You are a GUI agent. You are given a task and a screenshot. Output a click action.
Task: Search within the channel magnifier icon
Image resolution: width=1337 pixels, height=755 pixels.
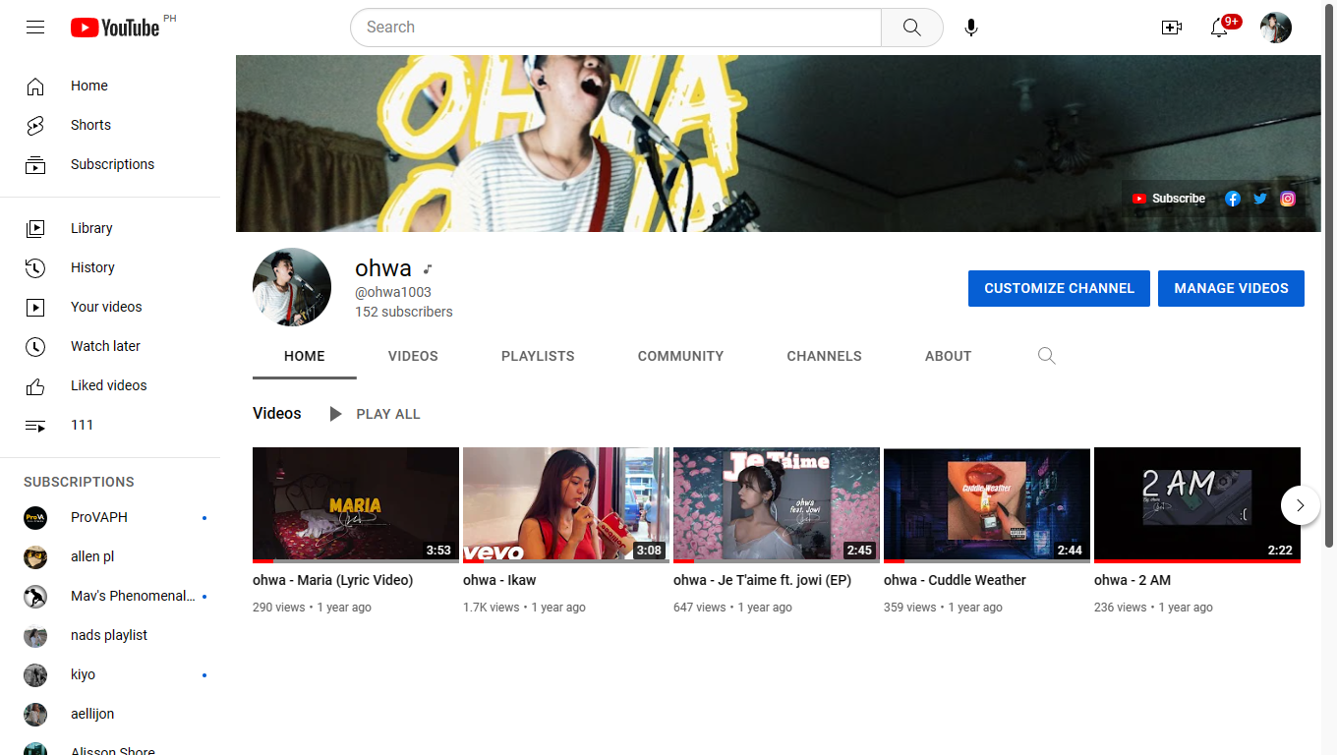(x=1047, y=356)
